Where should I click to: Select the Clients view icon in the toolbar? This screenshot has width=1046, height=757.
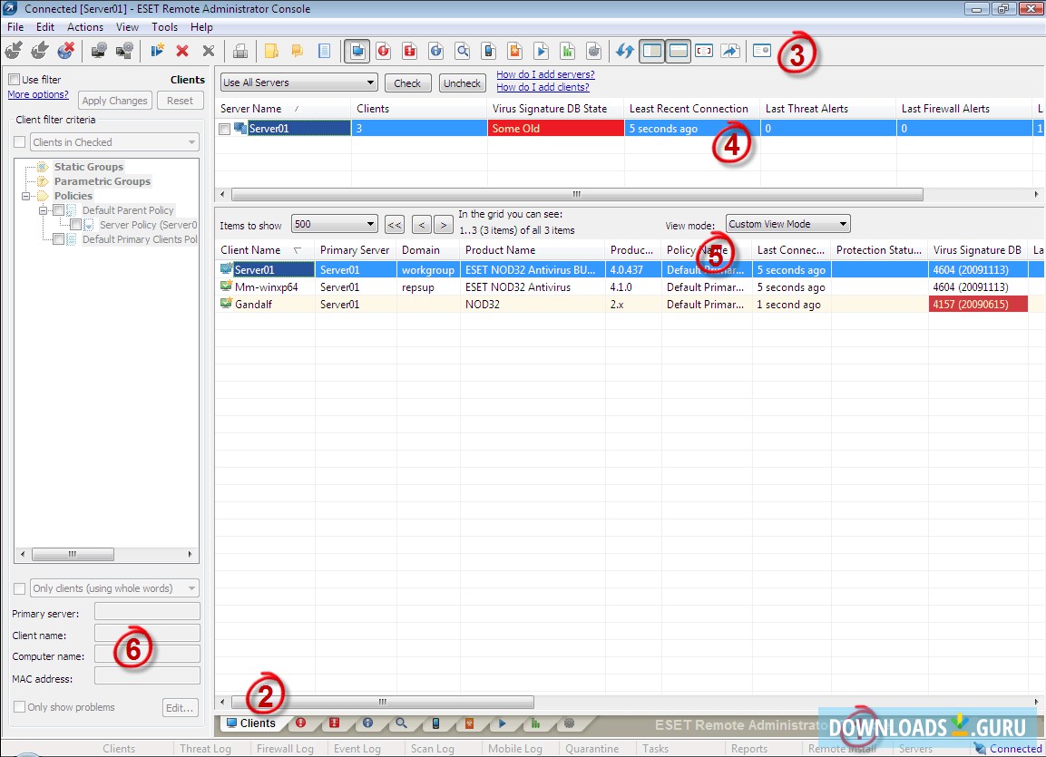(357, 52)
